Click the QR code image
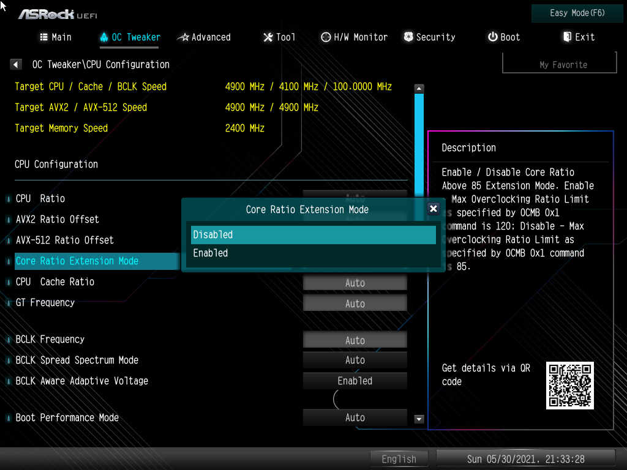The width and height of the screenshot is (627, 470). pyautogui.click(x=570, y=386)
